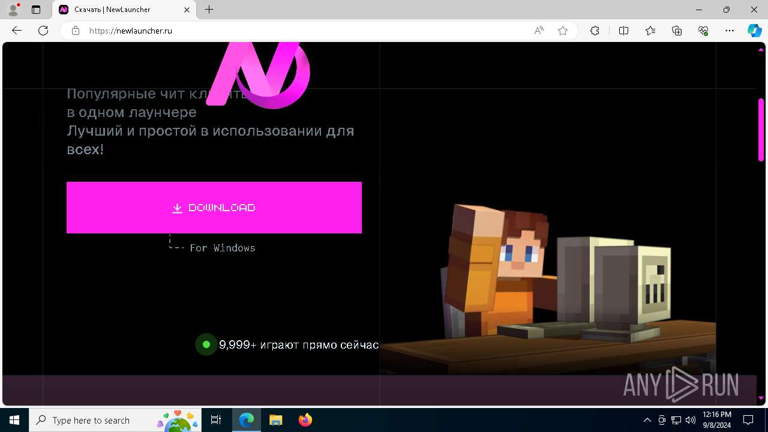This screenshot has width=768, height=432.
Task: Select the Скачать | NewLauncher tab
Action: (x=124, y=10)
